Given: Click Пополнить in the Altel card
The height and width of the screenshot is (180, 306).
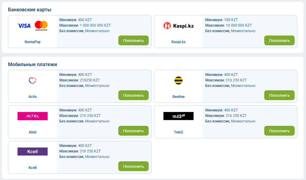Looking at the screenshot, I should [x=133, y=131].
